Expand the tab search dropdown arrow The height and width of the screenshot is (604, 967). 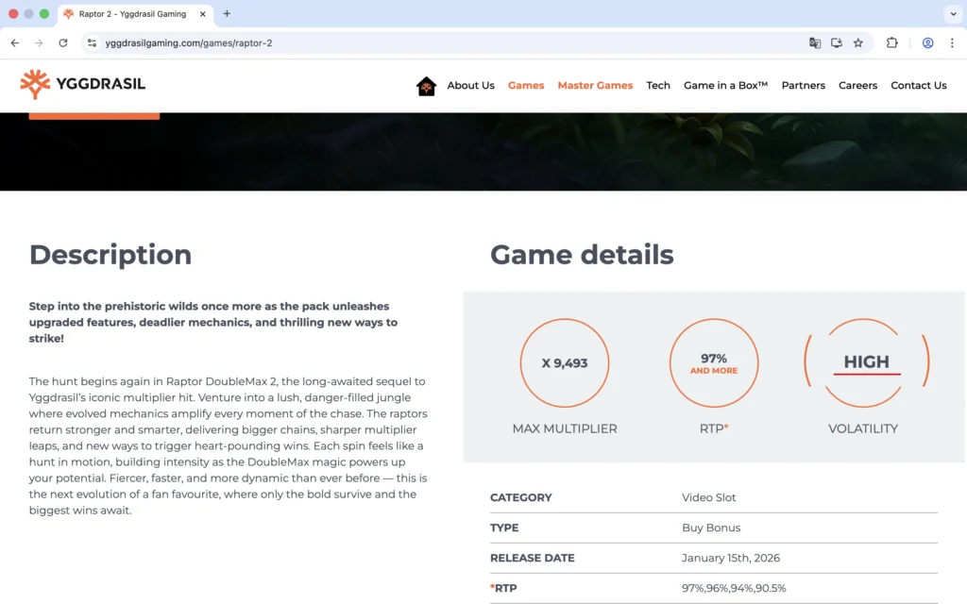(x=953, y=13)
